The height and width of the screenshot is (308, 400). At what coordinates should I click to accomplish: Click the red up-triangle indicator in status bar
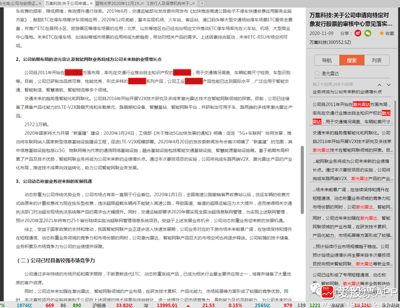[188, 306]
